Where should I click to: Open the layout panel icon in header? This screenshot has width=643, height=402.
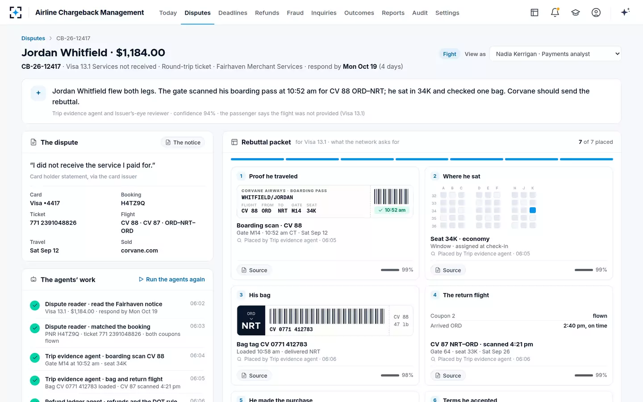534,13
